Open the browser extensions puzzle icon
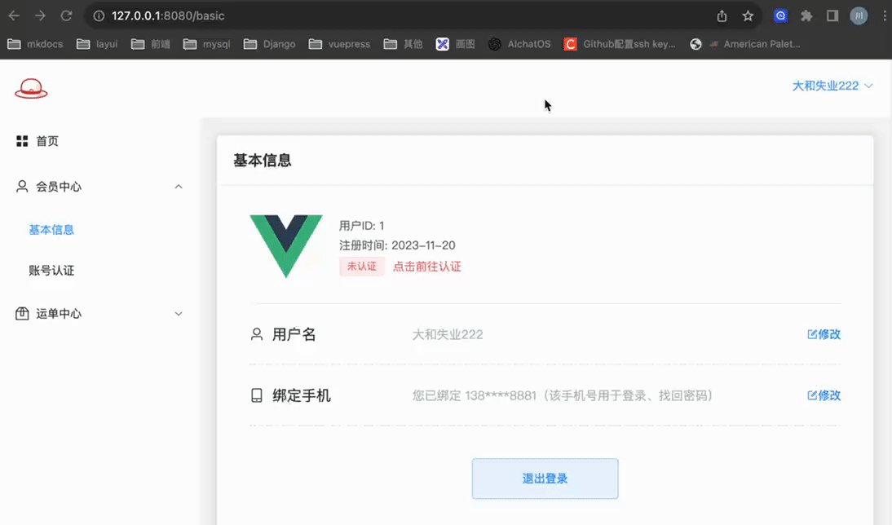Screen dimensions: 892x525 tap(806, 15)
